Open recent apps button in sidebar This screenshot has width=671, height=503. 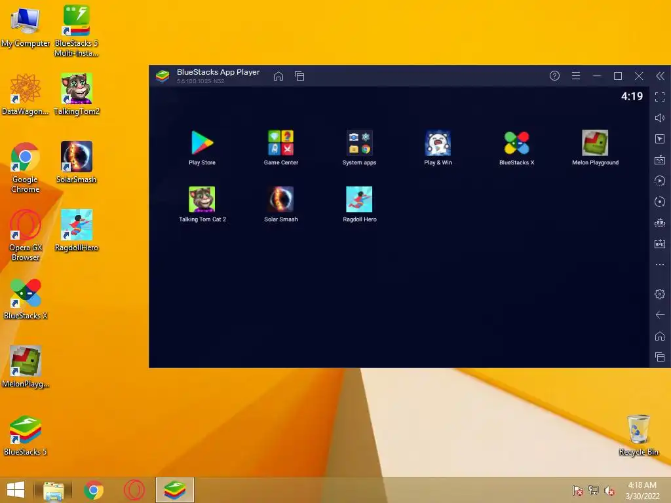point(660,357)
